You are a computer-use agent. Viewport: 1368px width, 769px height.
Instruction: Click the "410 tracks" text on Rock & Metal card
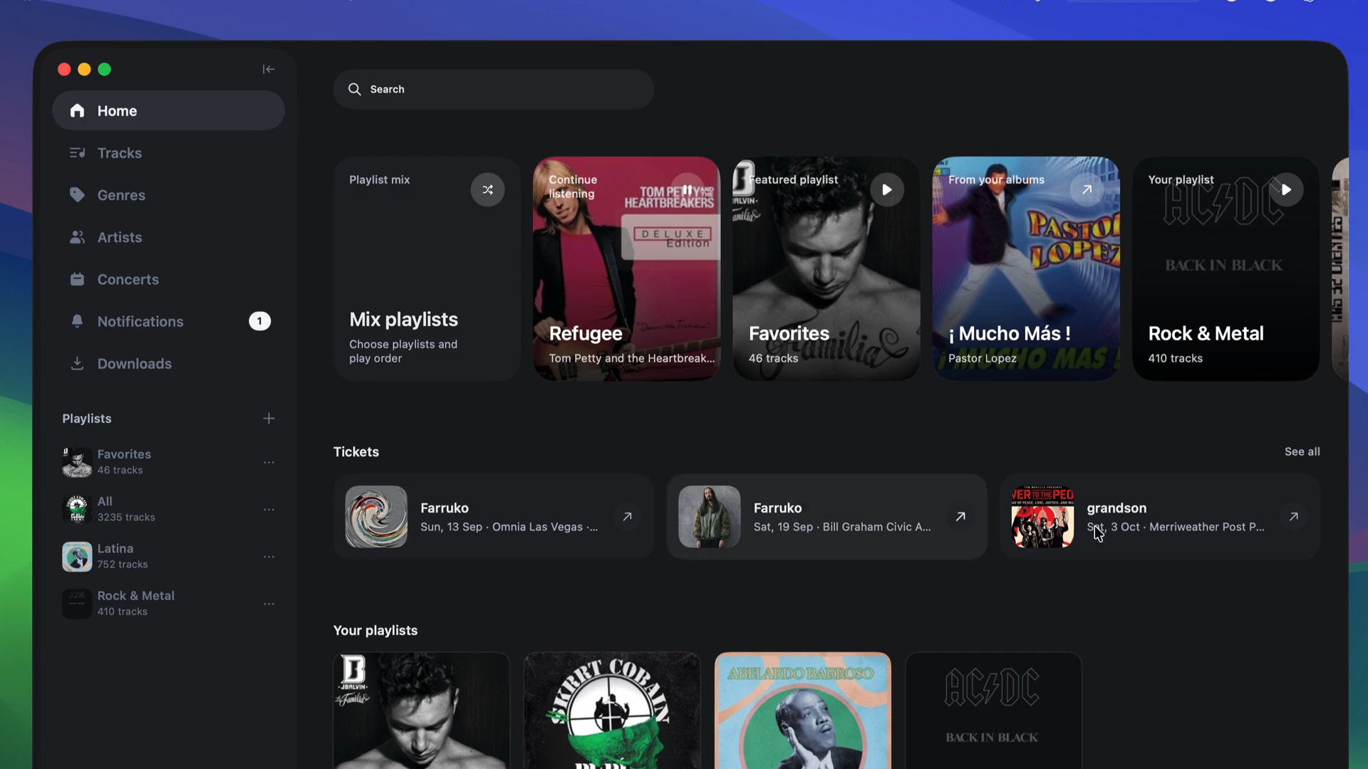(1176, 358)
